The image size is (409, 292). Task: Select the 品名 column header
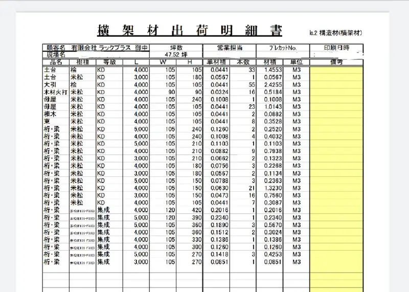point(56,62)
